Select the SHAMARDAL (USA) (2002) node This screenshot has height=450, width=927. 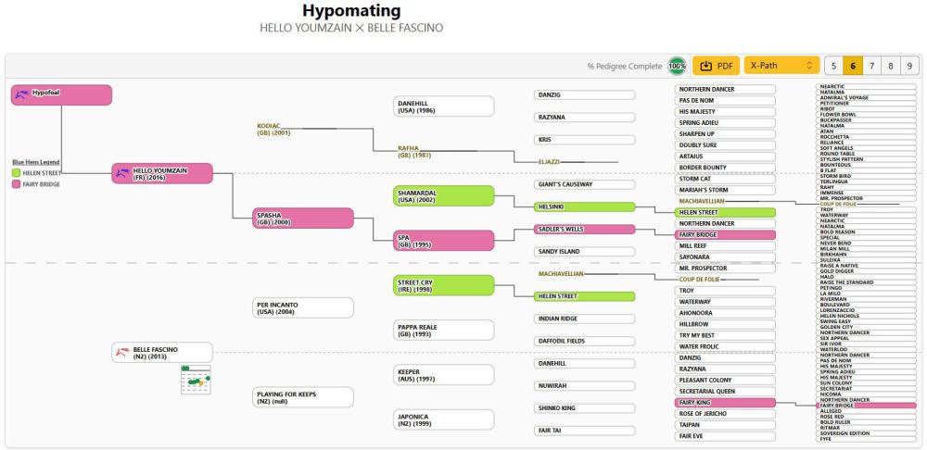coord(443,195)
